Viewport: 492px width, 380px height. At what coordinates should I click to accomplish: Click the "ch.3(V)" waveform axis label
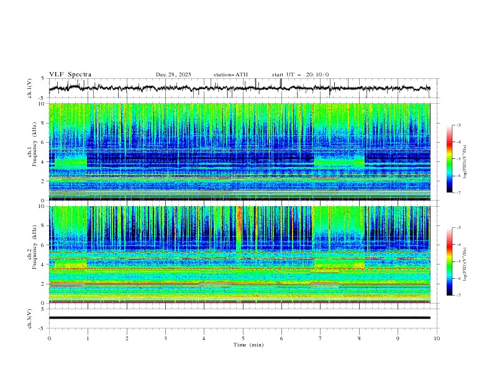pyautogui.click(x=30, y=319)
